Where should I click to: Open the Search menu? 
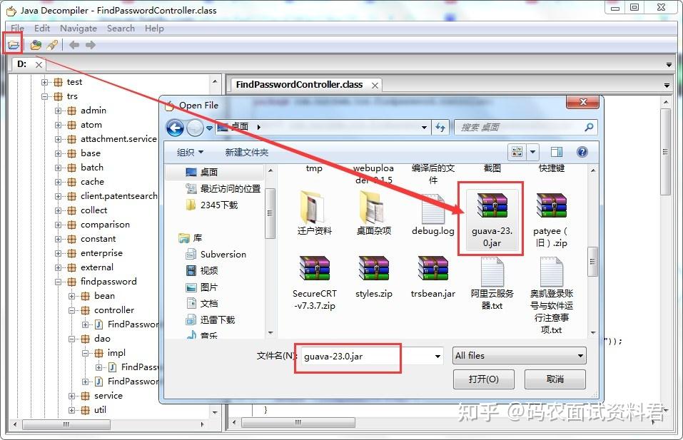click(x=121, y=29)
